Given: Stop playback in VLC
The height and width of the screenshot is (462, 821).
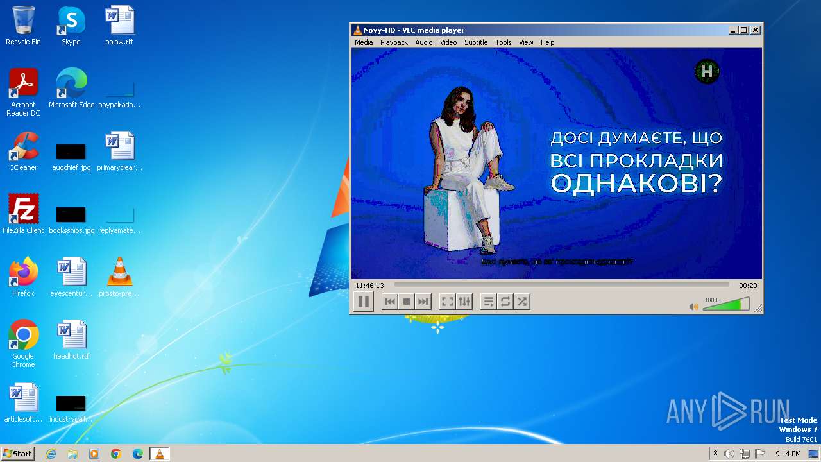Looking at the screenshot, I should [x=406, y=302].
